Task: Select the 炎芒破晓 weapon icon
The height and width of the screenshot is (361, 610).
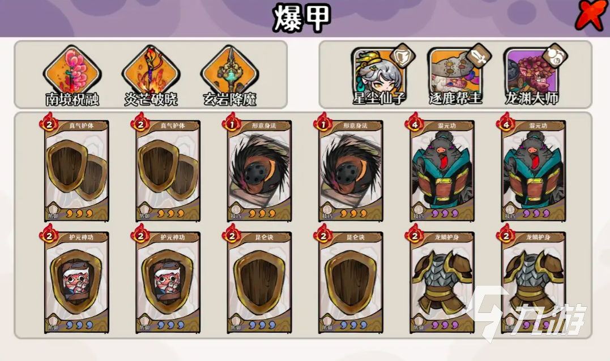Action: (x=151, y=72)
